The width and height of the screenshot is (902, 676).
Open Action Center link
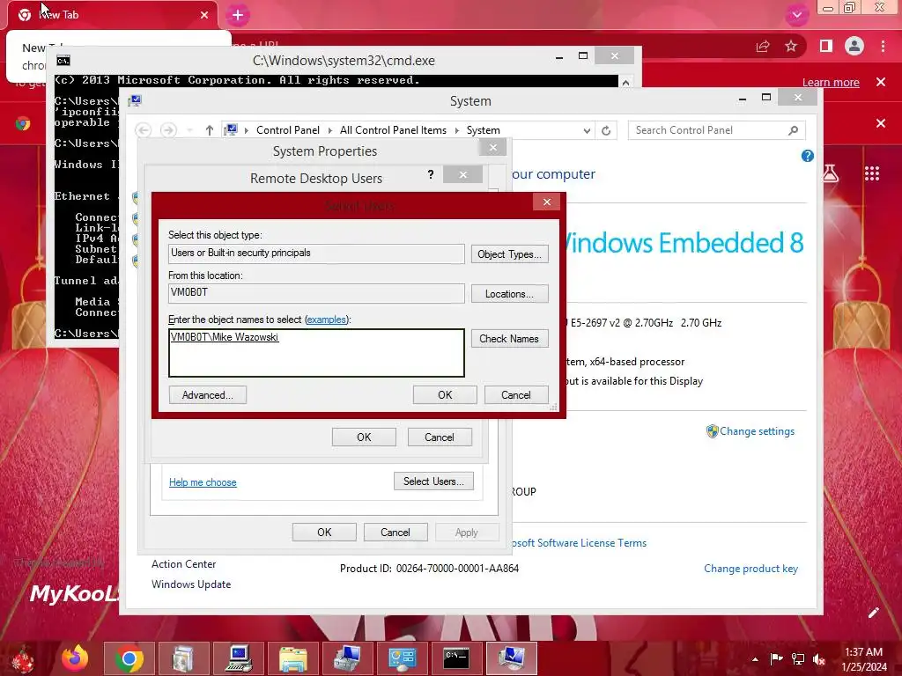click(x=183, y=564)
